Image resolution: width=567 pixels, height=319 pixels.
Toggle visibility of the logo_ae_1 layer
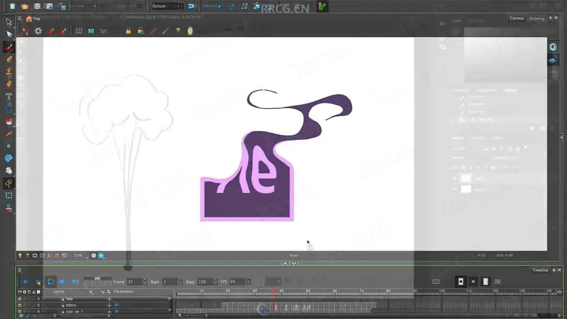[20, 311]
